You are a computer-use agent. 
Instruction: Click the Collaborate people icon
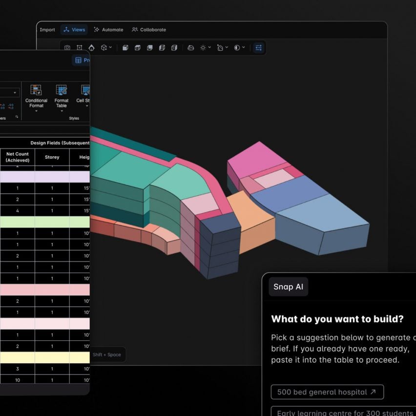135,29
